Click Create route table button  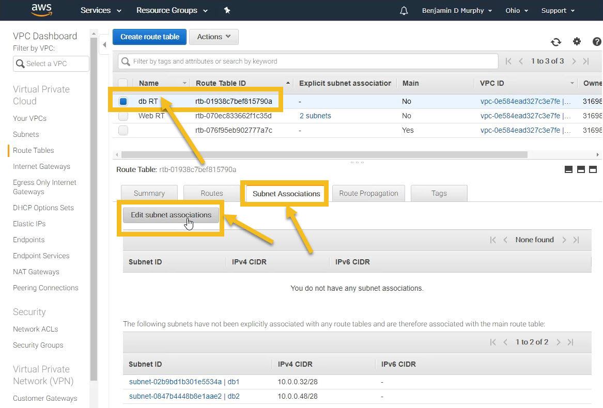(x=150, y=37)
